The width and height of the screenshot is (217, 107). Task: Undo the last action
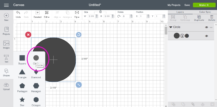click(18, 14)
